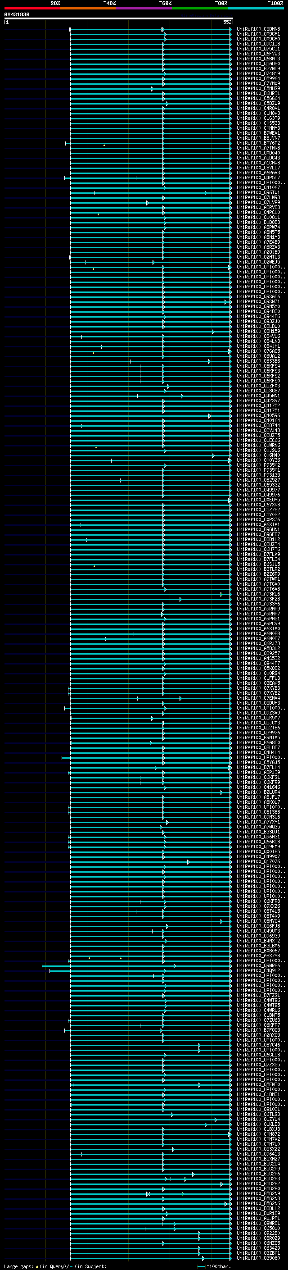This screenshot has width=288, height=1270.
Task: Select the UniRef100_Q96TW1 label
Action: (258, 193)
